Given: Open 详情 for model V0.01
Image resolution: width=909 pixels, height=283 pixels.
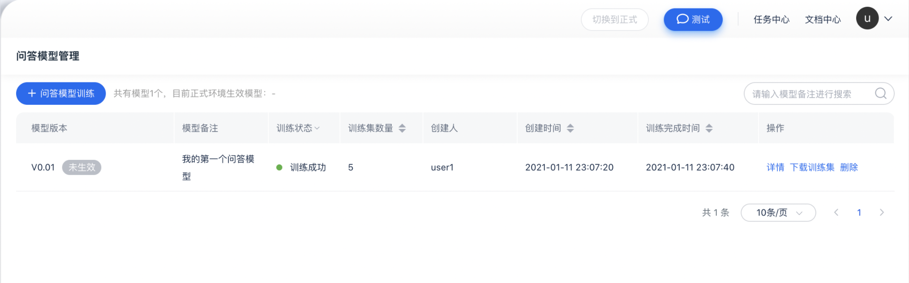Looking at the screenshot, I should pos(775,167).
